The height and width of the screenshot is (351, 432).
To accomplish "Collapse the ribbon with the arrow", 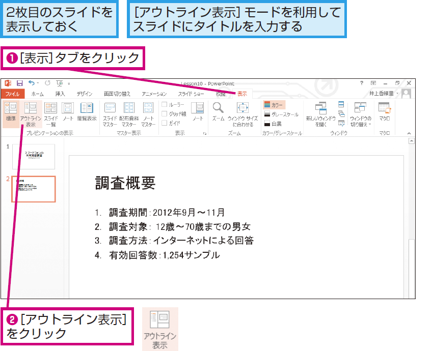I will tap(409, 133).
